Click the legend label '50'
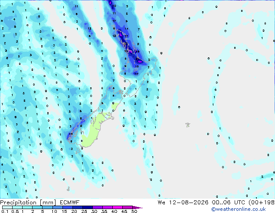Viewport: 275px width, 213px height. (134, 211)
